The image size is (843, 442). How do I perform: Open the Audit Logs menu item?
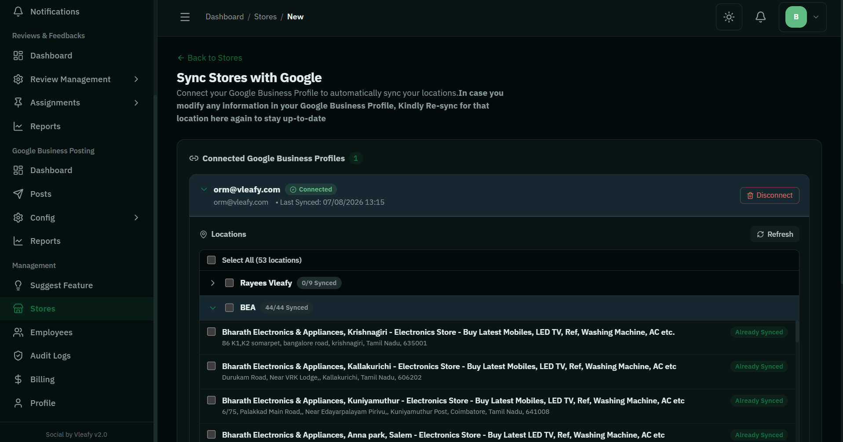[77, 355]
